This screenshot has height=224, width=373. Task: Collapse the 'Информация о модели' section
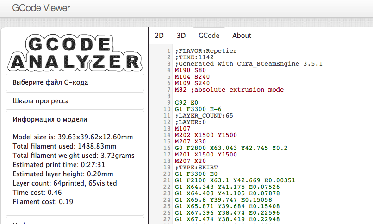[75, 119]
